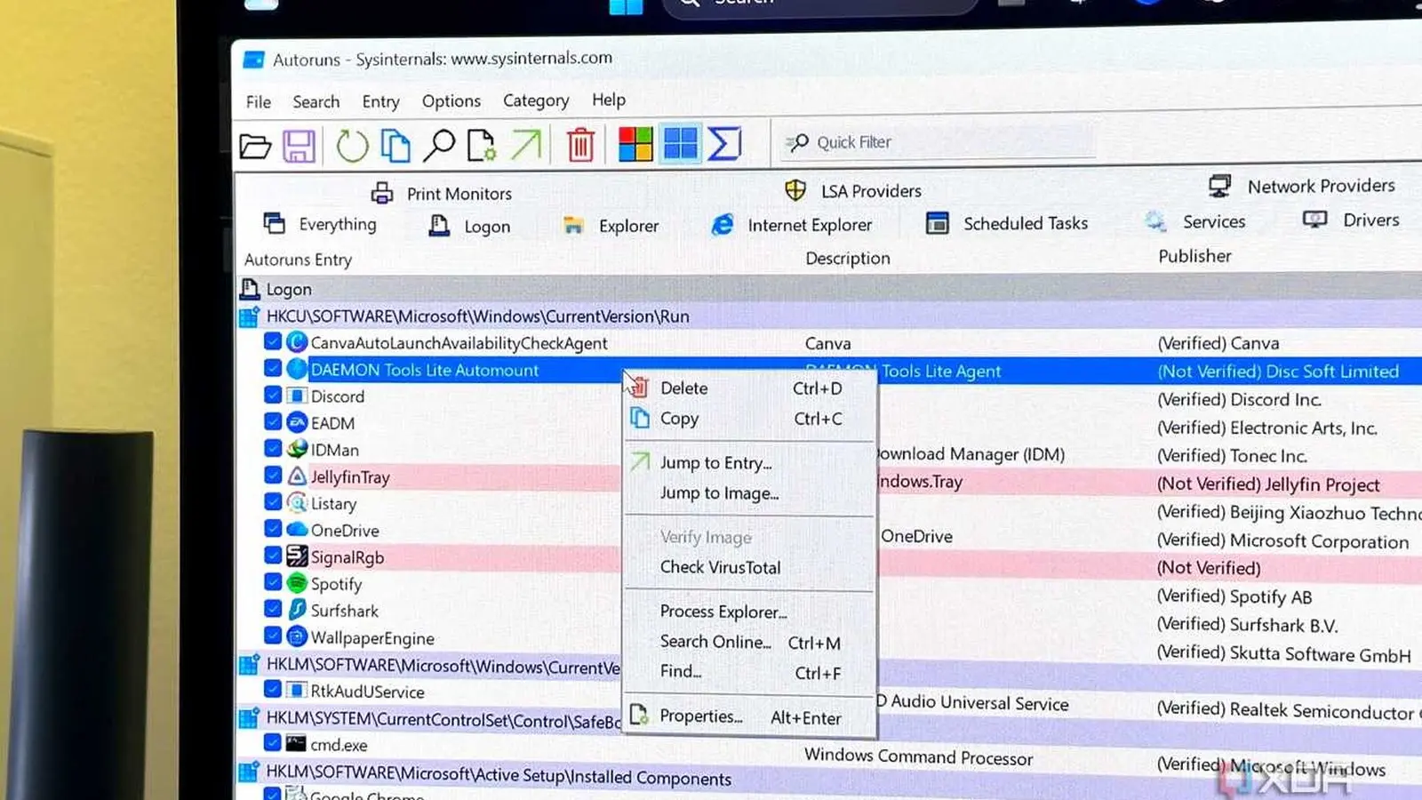1422x800 pixels.
Task: Click the Copy pages toolbar icon
Action: (395, 146)
